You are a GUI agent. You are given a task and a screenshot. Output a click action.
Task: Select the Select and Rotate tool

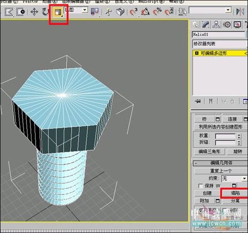46,12
